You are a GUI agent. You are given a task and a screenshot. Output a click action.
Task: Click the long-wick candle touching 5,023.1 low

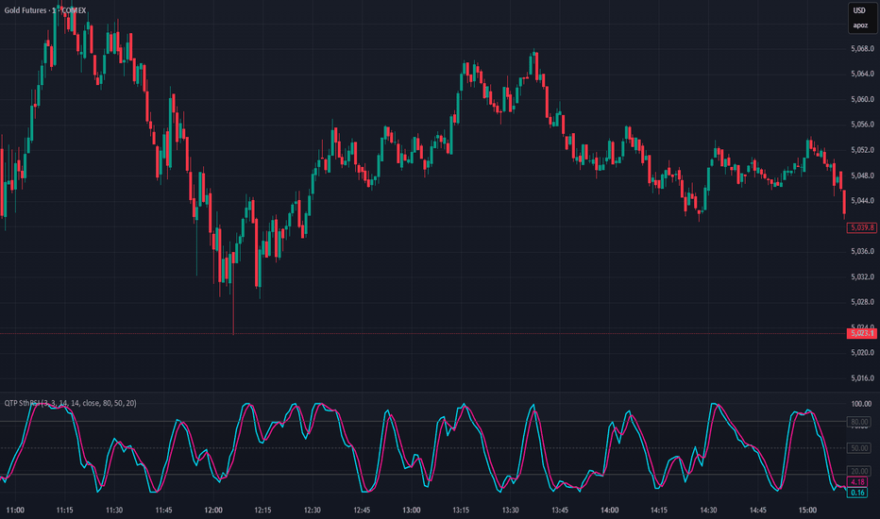233,292
